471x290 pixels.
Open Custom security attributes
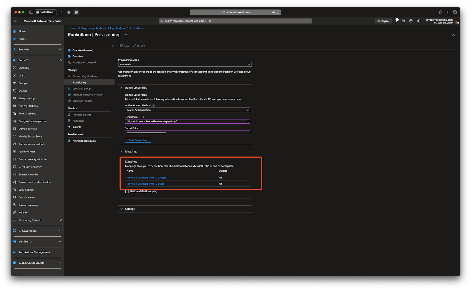point(33,159)
